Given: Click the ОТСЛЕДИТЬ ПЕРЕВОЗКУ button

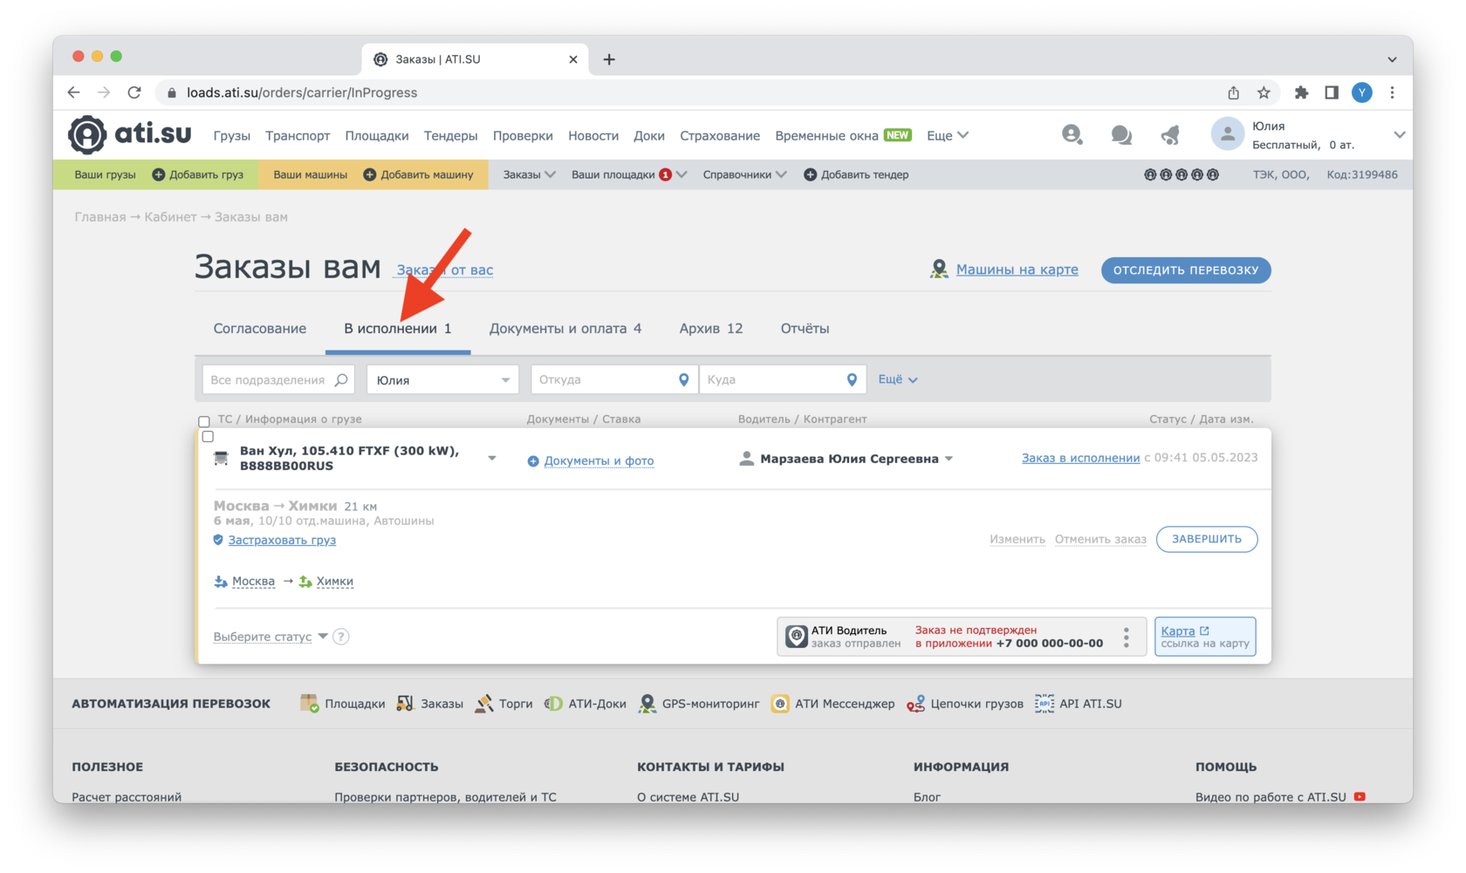Looking at the screenshot, I should click(1186, 270).
